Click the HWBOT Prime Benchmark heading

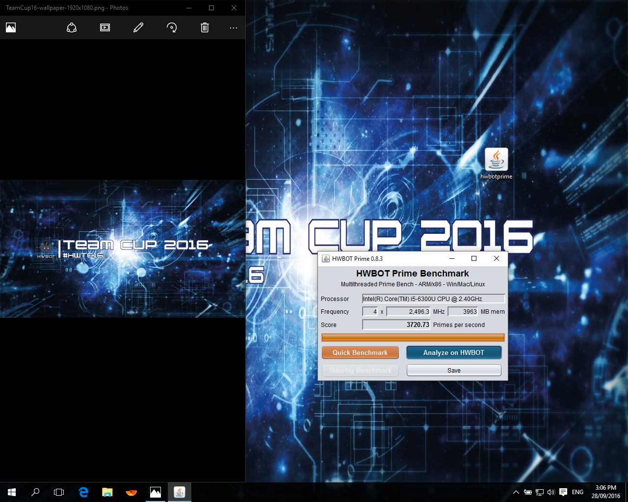pos(413,274)
